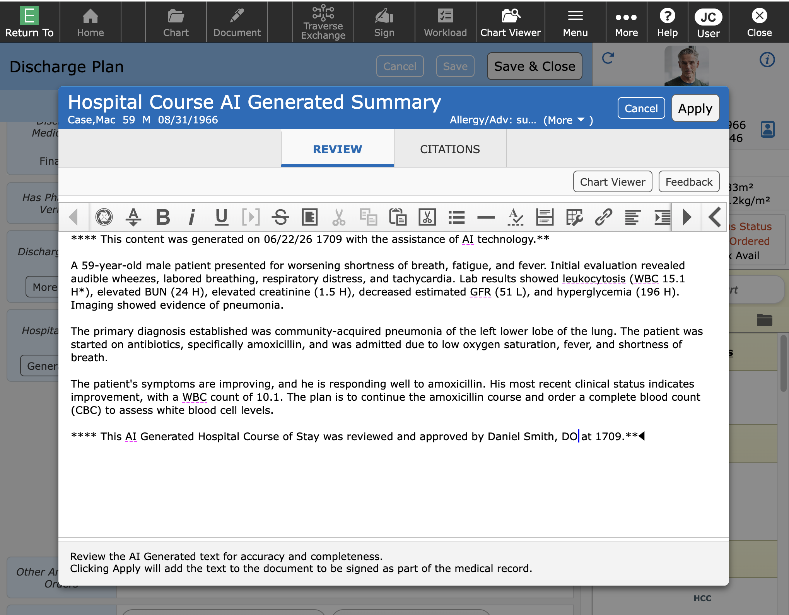This screenshot has height=615, width=789.
Task: Toggle bold formatting
Action: 163,217
